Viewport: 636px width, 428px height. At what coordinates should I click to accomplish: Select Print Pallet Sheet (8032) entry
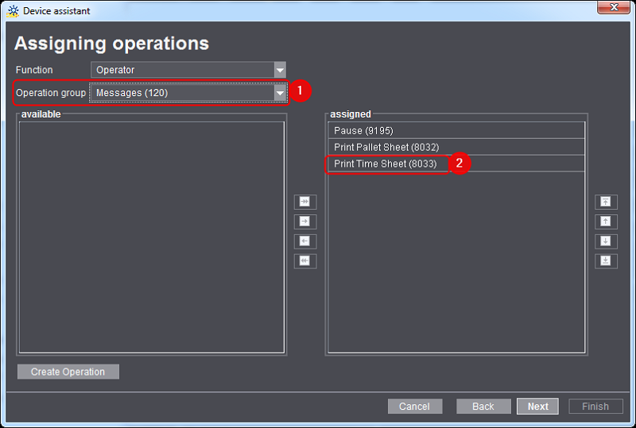tap(456, 147)
